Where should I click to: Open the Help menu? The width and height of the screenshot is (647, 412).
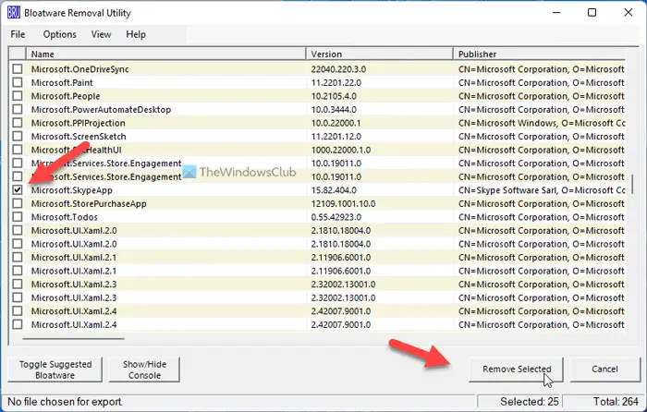136,34
